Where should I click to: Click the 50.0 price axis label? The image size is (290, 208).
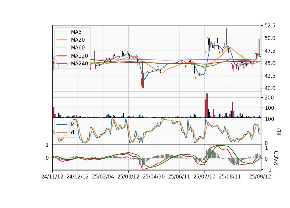click(270, 38)
